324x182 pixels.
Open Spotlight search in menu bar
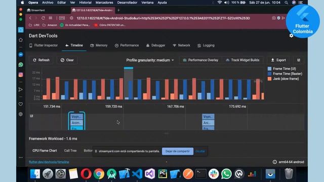pos(286,3)
